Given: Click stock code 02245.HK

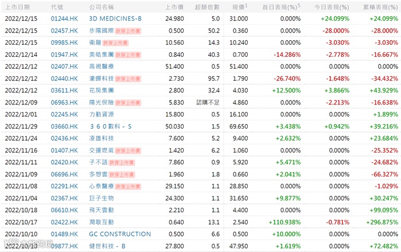Looking at the screenshot, I should click(x=64, y=114).
